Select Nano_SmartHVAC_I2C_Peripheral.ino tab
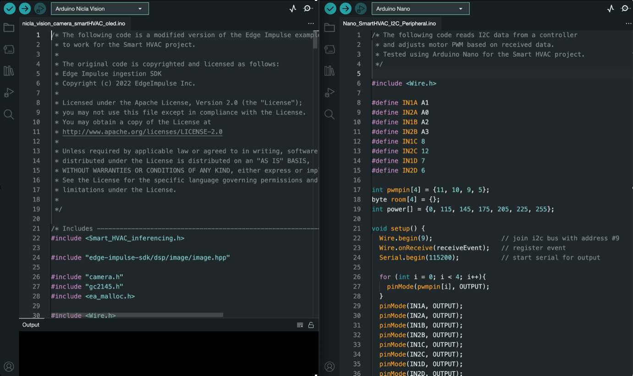 coord(389,23)
